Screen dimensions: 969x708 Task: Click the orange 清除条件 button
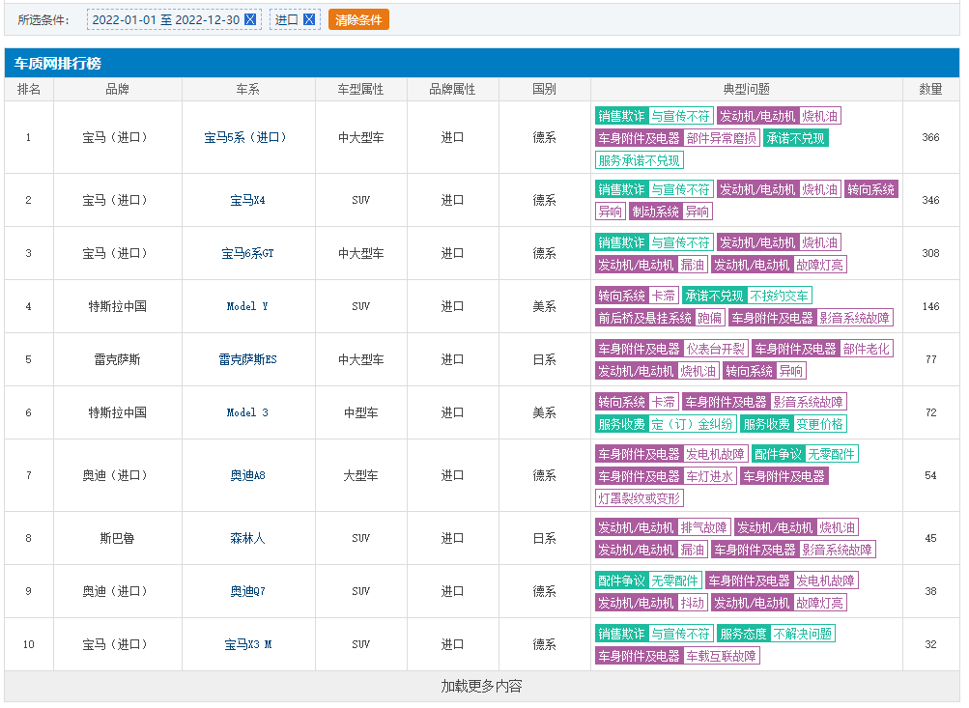click(x=358, y=19)
